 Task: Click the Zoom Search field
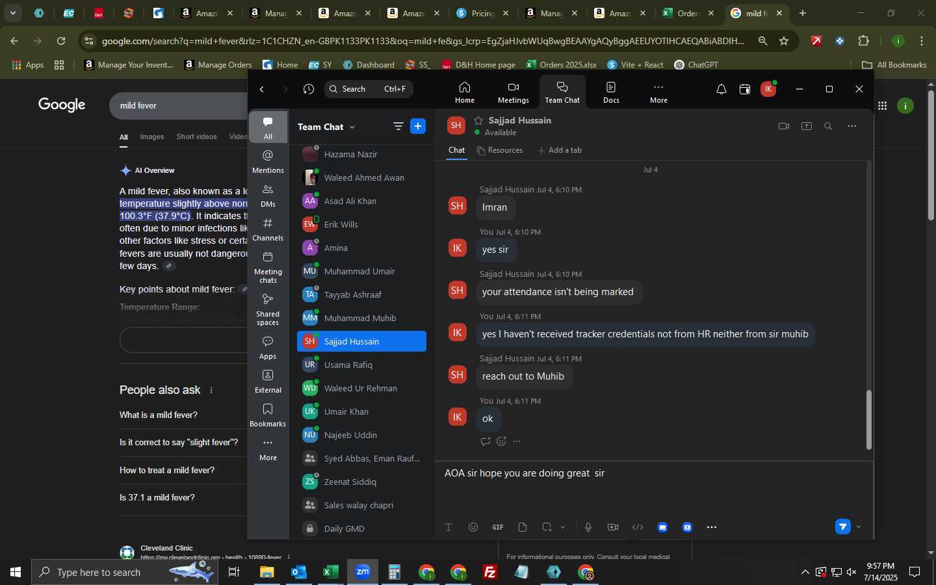(369, 89)
